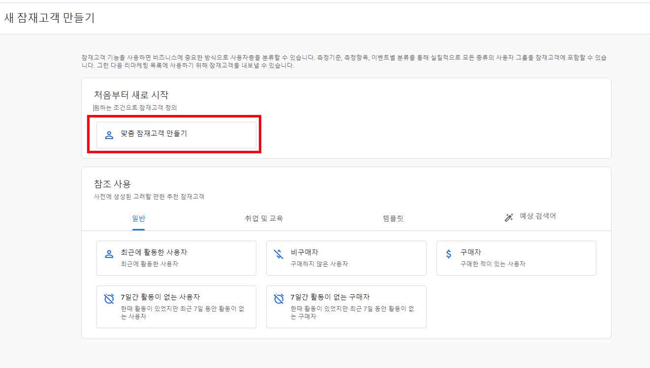Click the 맞춤 잠재고객 만들기 button
Viewport: 650px width, 368px height.
point(175,134)
